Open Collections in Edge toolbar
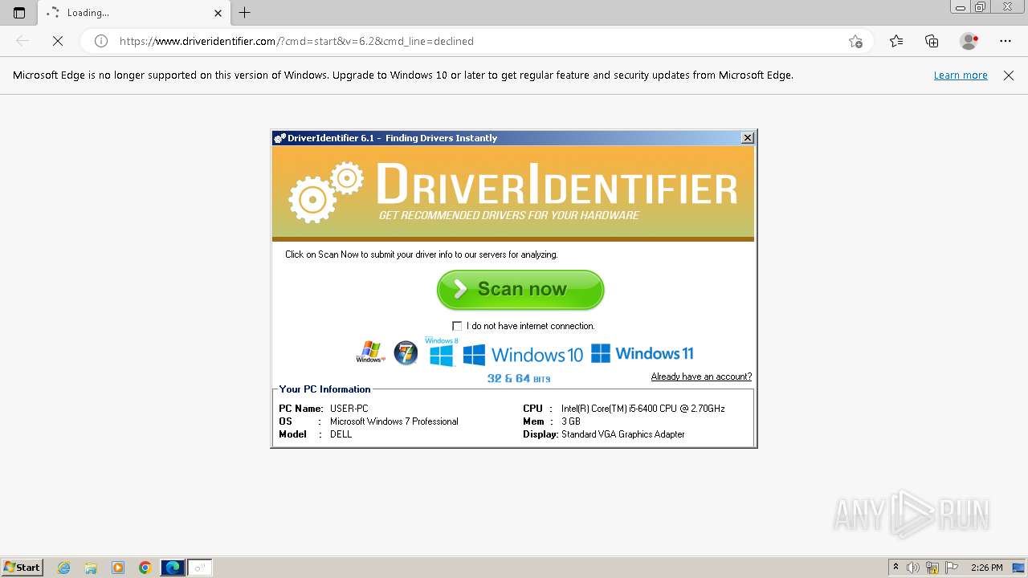The image size is (1028, 578). [x=932, y=41]
